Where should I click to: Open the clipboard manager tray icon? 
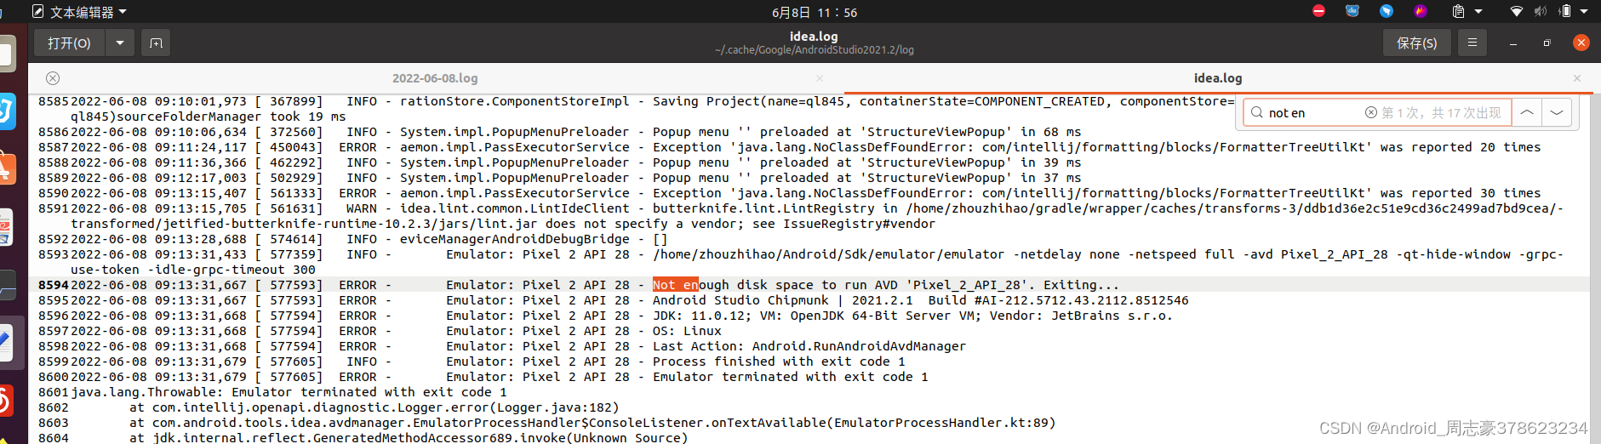coord(1458,11)
